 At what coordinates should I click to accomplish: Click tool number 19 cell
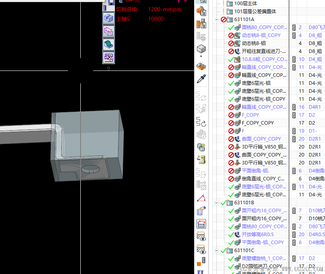coord(302,131)
